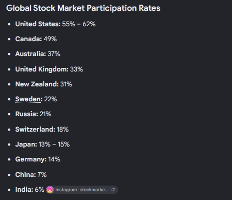Click the bullet beside India

(9, 190)
